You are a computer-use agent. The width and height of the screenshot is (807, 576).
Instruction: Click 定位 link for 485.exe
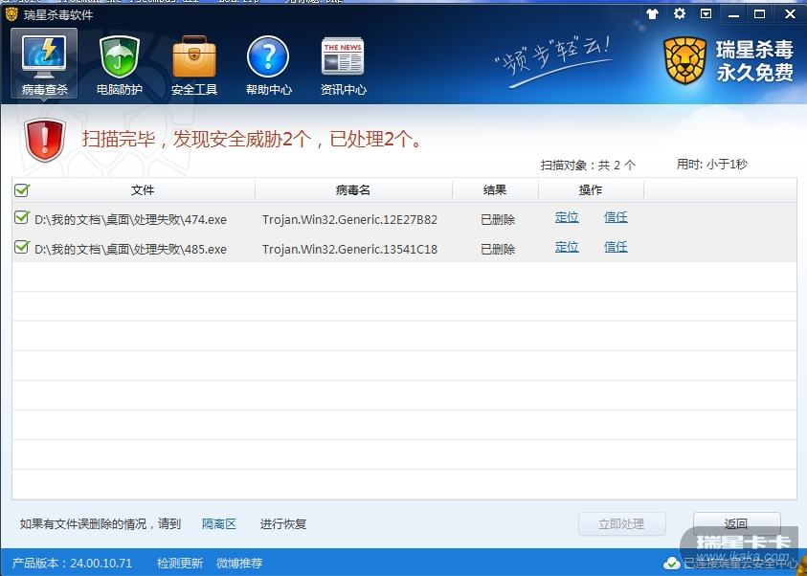567,247
